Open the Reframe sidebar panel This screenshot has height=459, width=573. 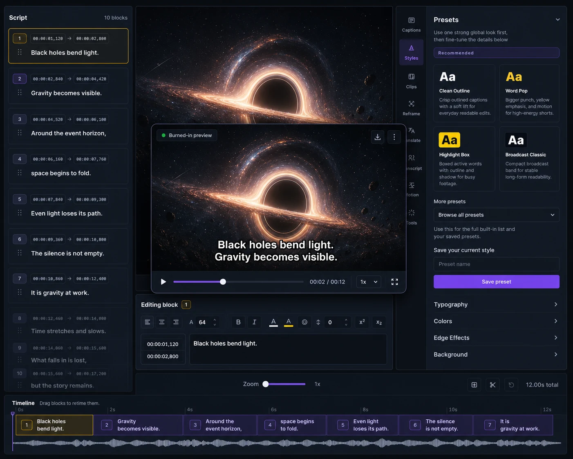[x=411, y=108]
